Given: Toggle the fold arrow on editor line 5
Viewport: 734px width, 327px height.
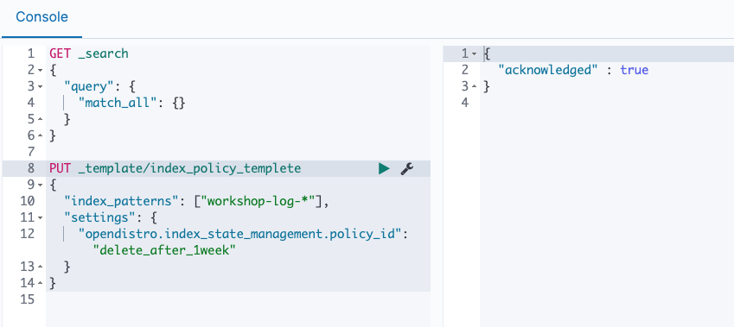Looking at the screenshot, I should point(40,120).
